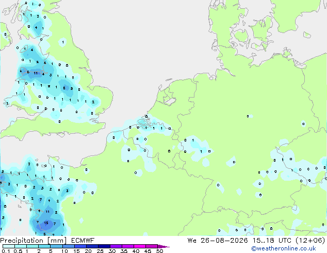
Task: Pick the 40–45 mm magenta legend box
Action: point(140,246)
